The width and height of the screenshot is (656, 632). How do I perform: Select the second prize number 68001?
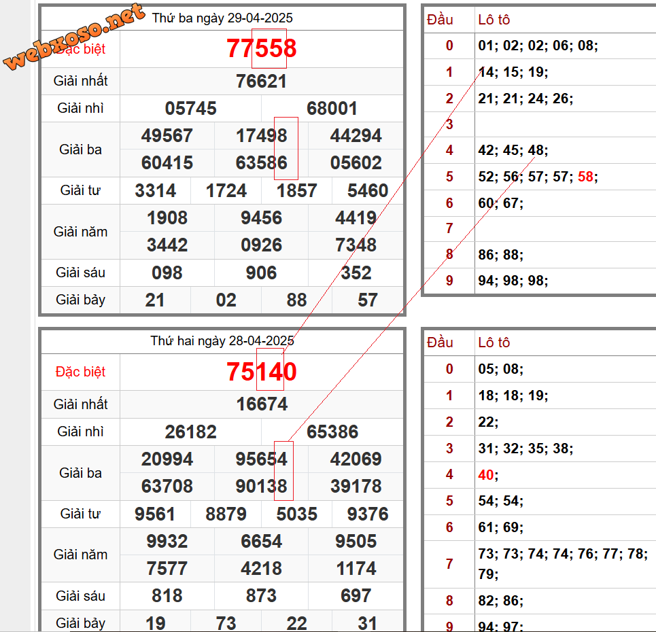click(332, 108)
